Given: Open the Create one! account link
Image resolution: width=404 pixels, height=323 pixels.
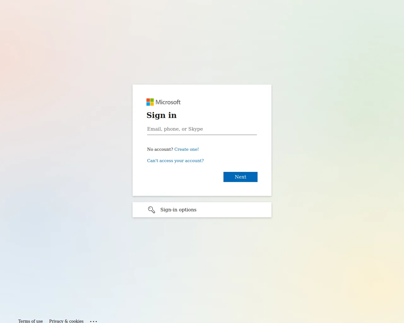Looking at the screenshot, I should [187, 149].
